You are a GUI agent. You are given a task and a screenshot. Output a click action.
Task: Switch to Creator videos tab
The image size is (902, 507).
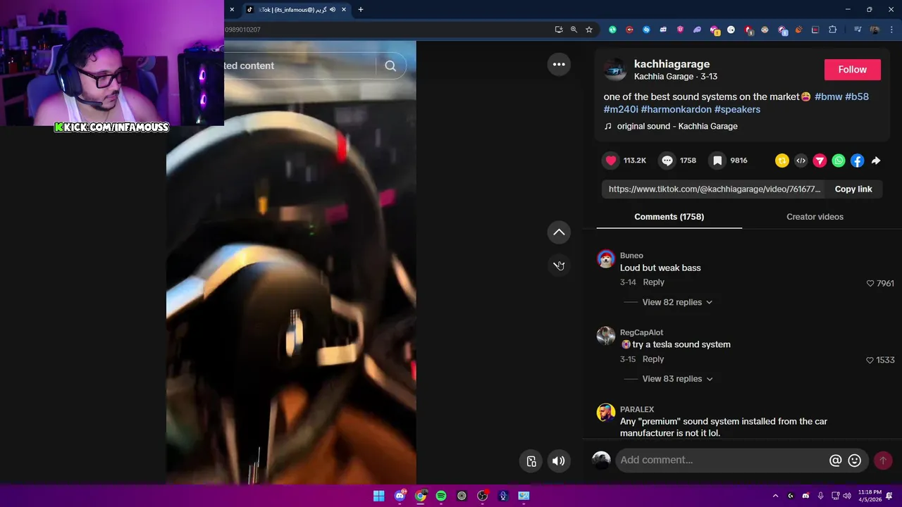pos(815,217)
